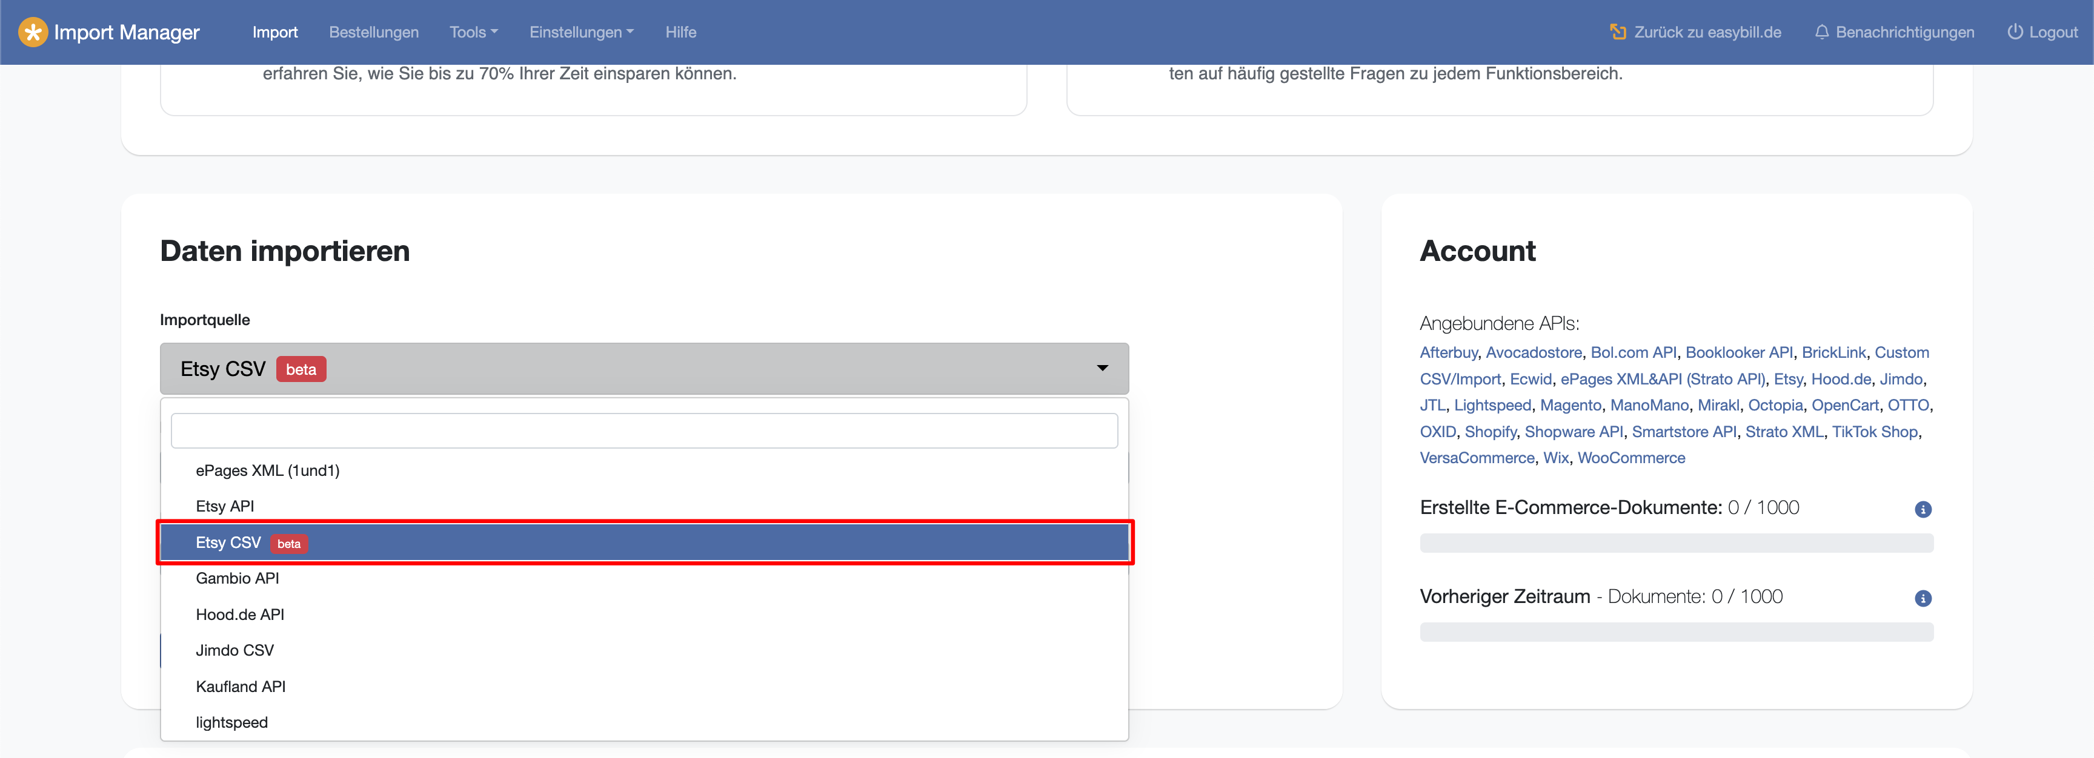Click the Angebundene APIs label

1499,323
